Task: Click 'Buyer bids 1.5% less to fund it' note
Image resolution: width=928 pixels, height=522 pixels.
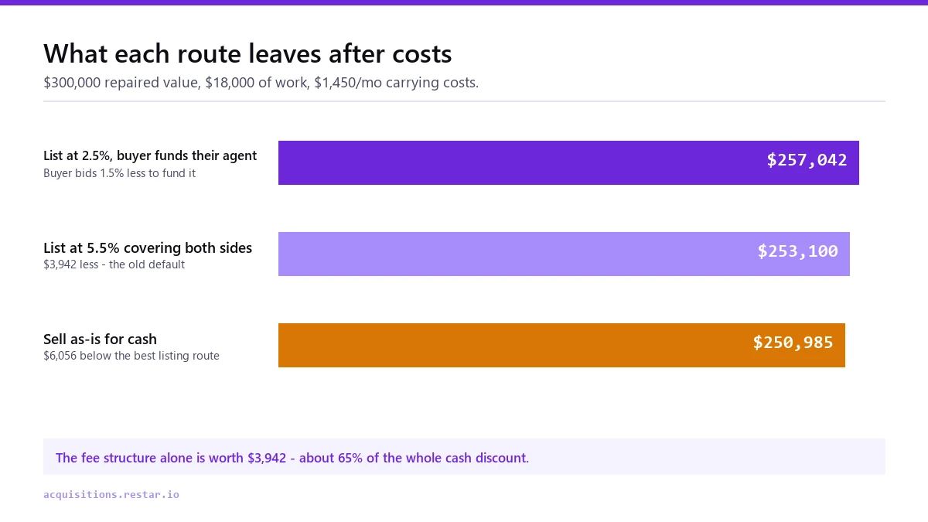Action: point(119,173)
